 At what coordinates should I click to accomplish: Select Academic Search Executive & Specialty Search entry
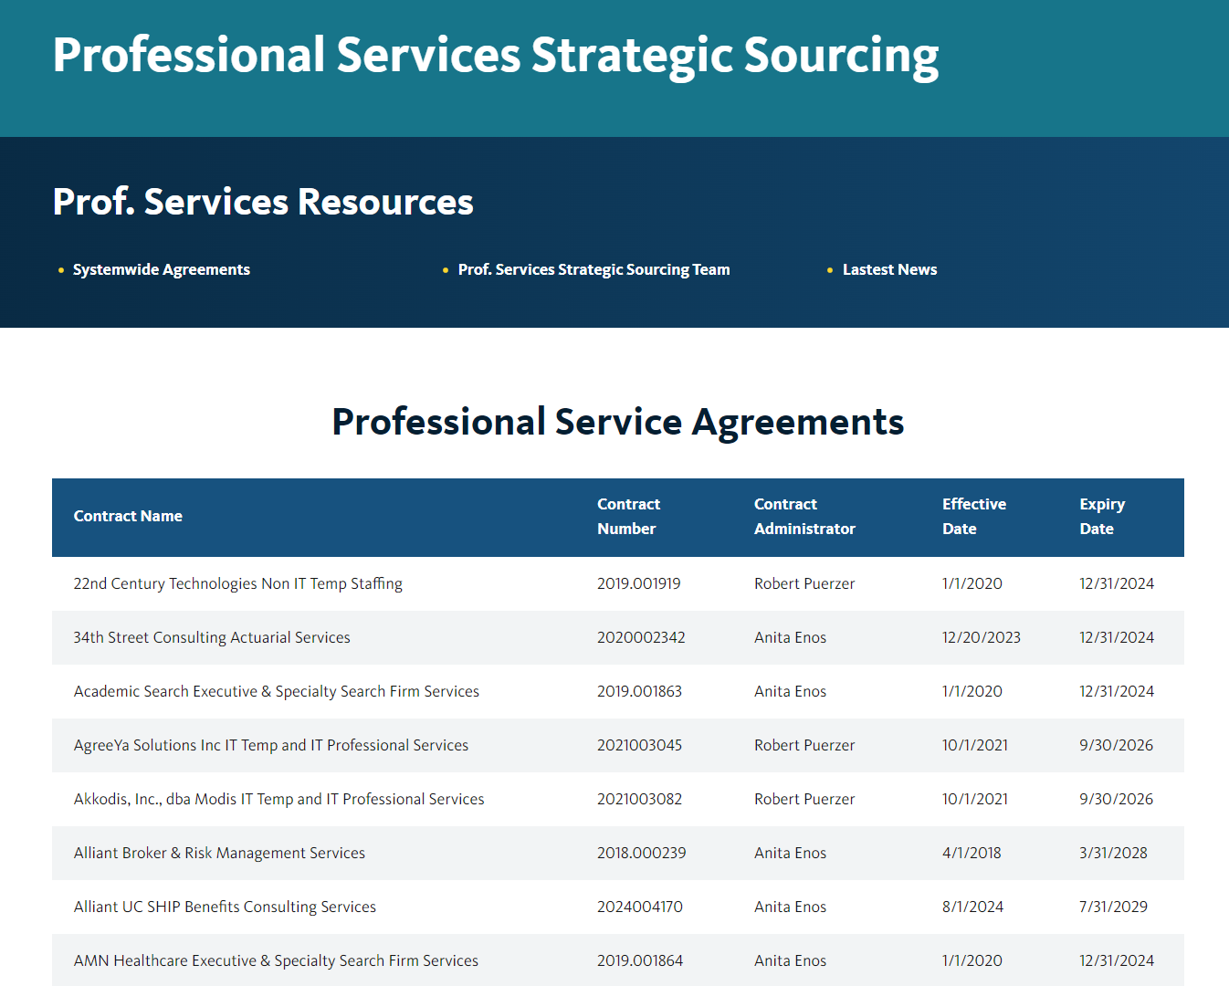tap(276, 691)
